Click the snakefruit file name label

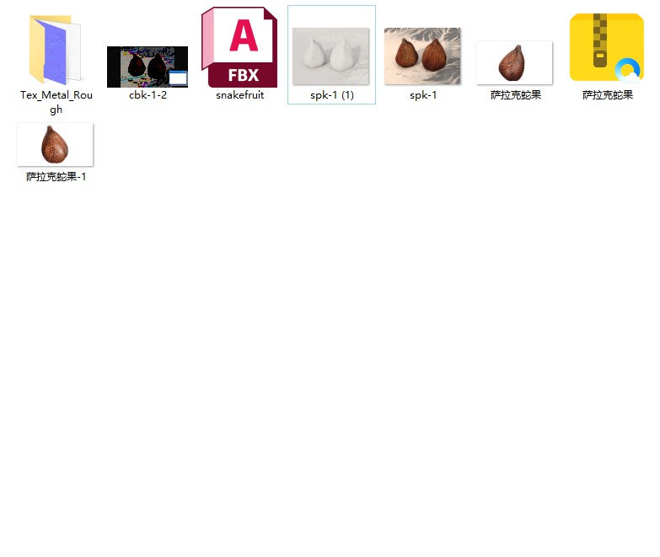coord(240,95)
